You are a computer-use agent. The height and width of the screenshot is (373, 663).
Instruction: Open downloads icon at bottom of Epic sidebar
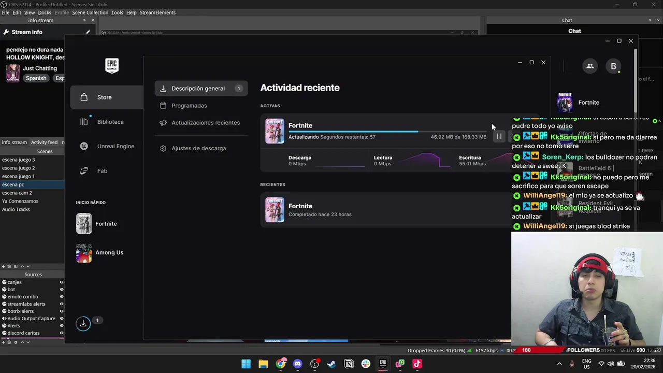(x=83, y=323)
